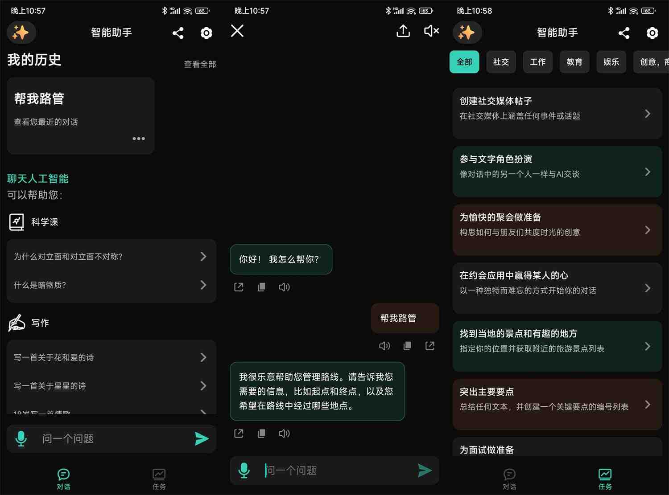Switch to 任务 tab in left screen
This screenshot has height=495, width=669.
click(x=159, y=479)
